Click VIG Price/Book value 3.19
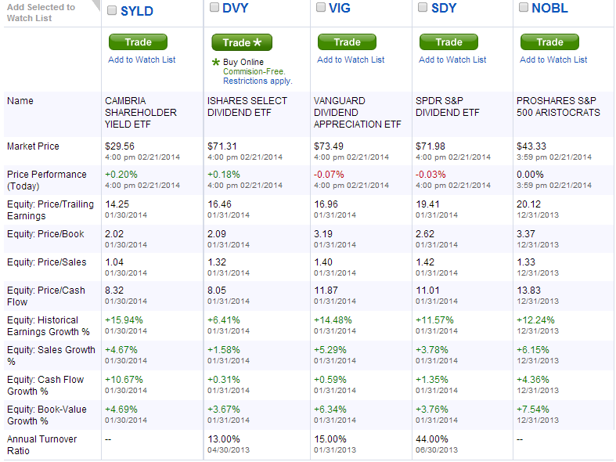 323,234
